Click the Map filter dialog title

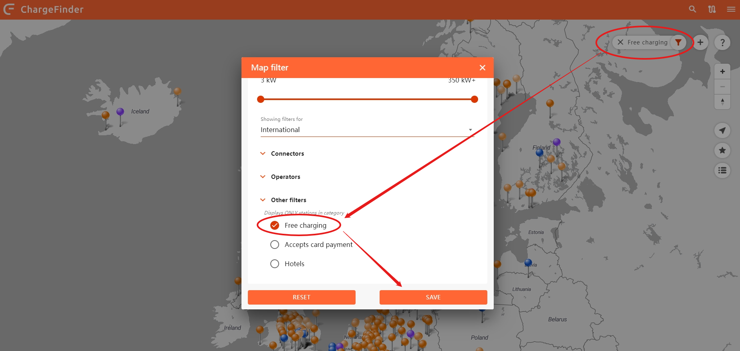tap(269, 68)
